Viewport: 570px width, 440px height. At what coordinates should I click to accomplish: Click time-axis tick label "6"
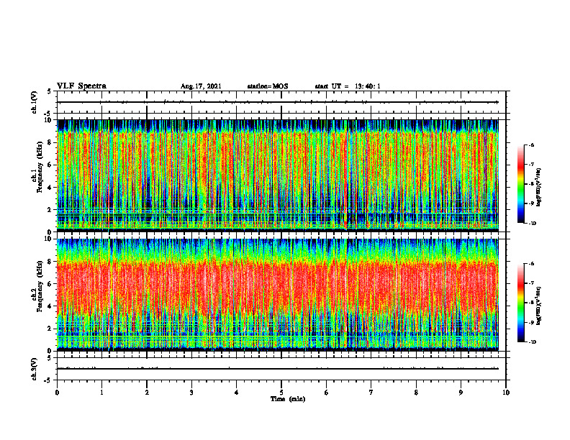(327, 393)
